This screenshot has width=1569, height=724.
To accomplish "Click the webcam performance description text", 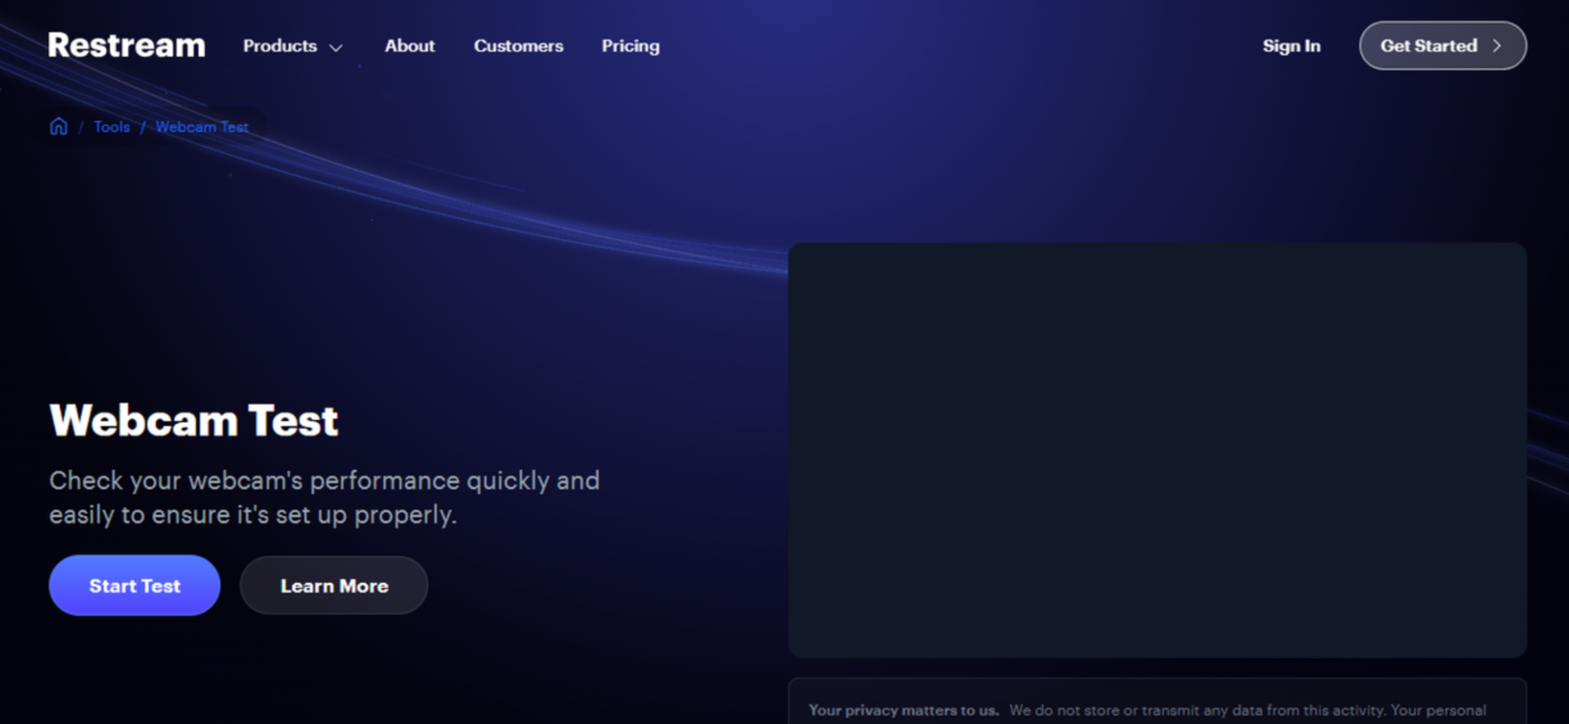I will [324, 497].
